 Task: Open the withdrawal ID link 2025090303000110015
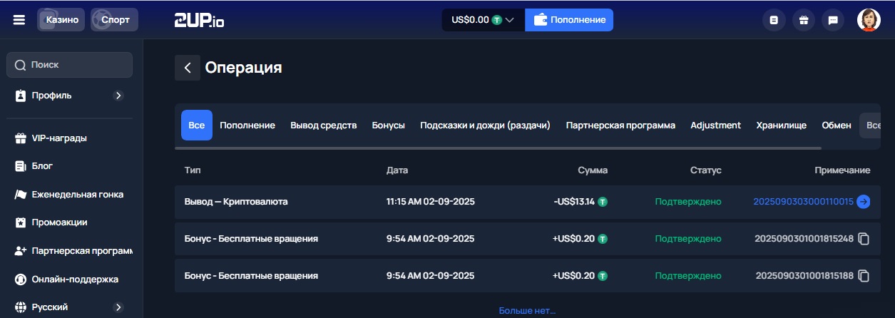pos(803,202)
